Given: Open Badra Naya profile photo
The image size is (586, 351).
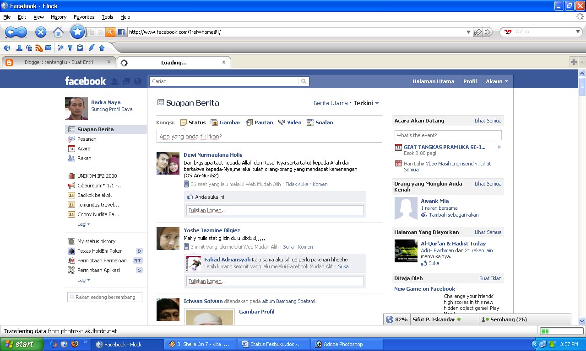Looking at the screenshot, I should [76, 109].
